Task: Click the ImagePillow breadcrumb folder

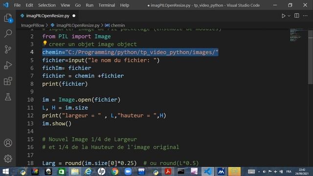Action: click(33, 25)
